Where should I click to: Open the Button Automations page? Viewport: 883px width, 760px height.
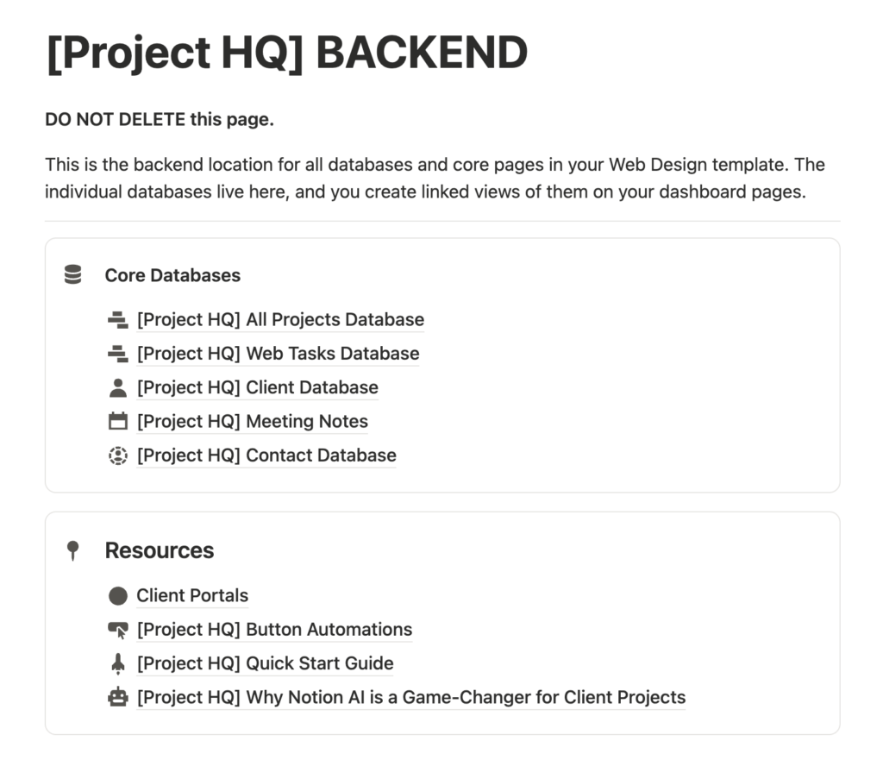pos(274,630)
